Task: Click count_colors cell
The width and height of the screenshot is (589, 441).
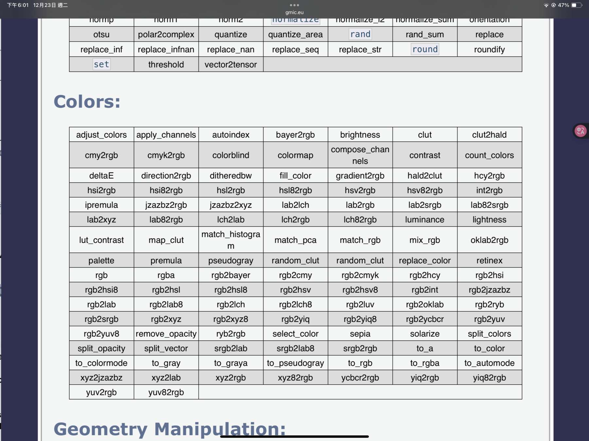Action: point(489,155)
